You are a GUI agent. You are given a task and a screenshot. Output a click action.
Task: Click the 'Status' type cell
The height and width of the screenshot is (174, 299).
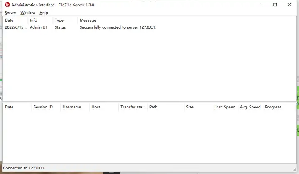(60, 27)
